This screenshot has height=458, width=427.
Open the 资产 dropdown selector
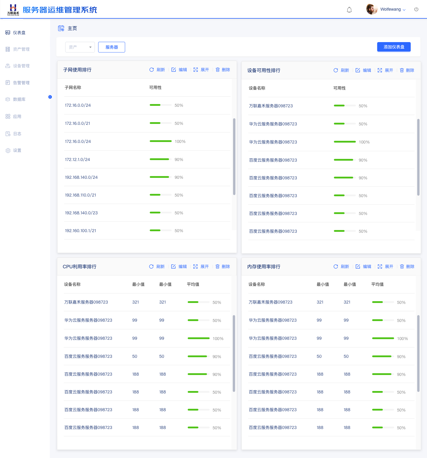point(80,47)
